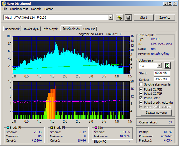This screenshot has height=146, width=179.
Task: Click the quality score value 57
Action: click(170, 122)
